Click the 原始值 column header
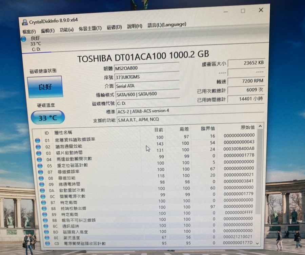This screenshot has width=305, height=255. coord(247,127)
